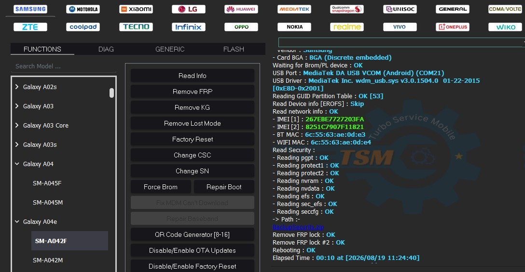525x272 pixels.
Task: Expand the Galaxy A03s tree node
Action: tap(17, 145)
